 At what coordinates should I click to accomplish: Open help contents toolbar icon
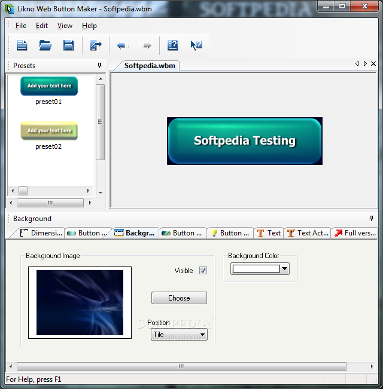coord(172,45)
